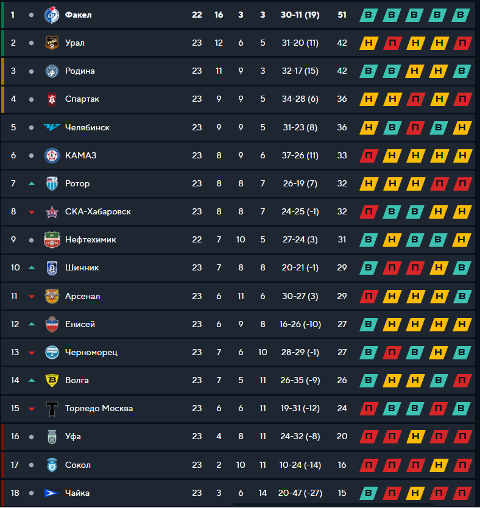Open the Черноморец team name link
This screenshot has height=508, width=480.
[x=91, y=353]
